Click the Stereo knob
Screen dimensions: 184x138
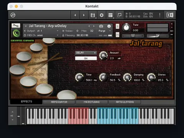(151, 77)
